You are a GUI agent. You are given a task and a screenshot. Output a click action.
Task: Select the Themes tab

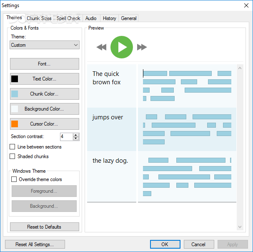click(x=14, y=18)
